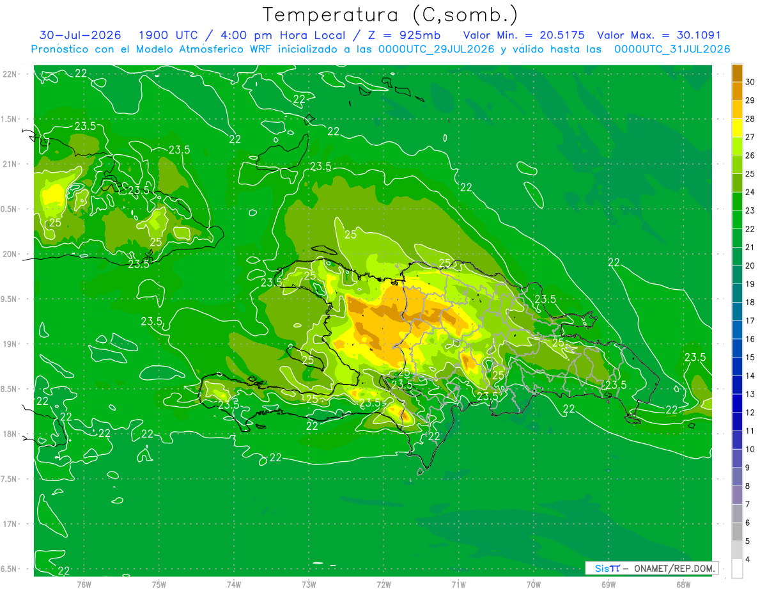Click "4:00 pm Hora Local" text
The width and height of the screenshot is (767, 593).
pyautogui.click(x=284, y=35)
